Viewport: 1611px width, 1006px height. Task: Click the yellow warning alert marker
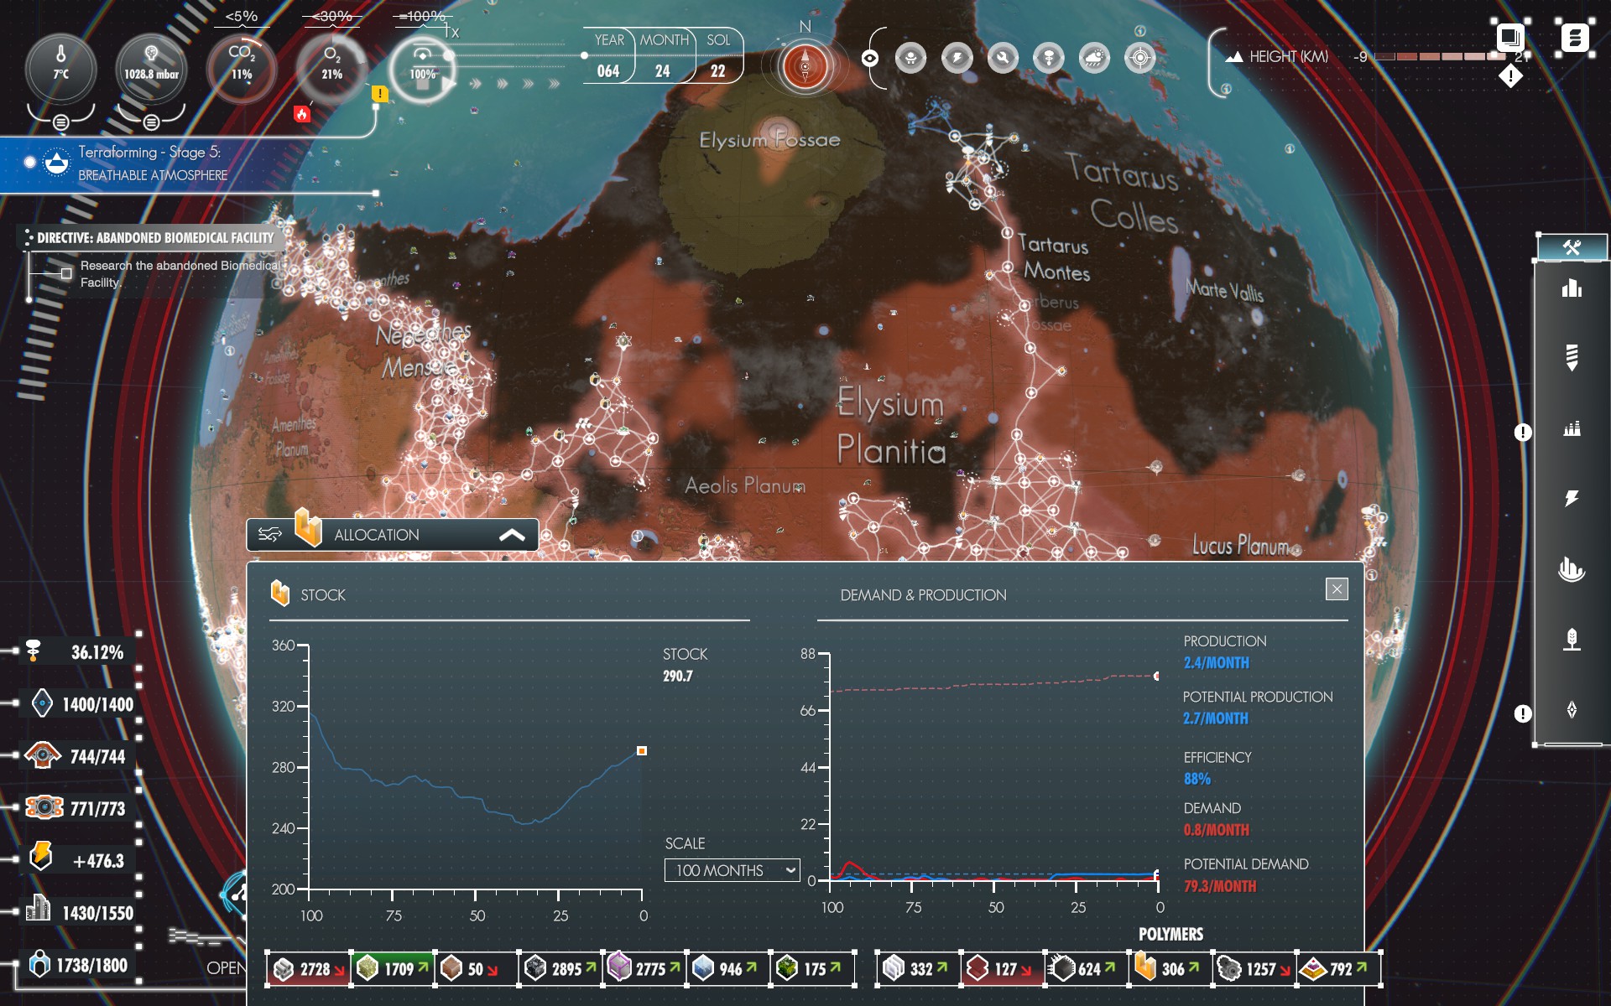pos(379,94)
